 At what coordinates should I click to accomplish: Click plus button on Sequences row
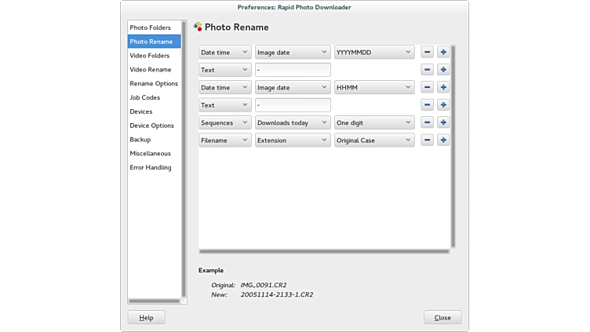pos(443,122)
